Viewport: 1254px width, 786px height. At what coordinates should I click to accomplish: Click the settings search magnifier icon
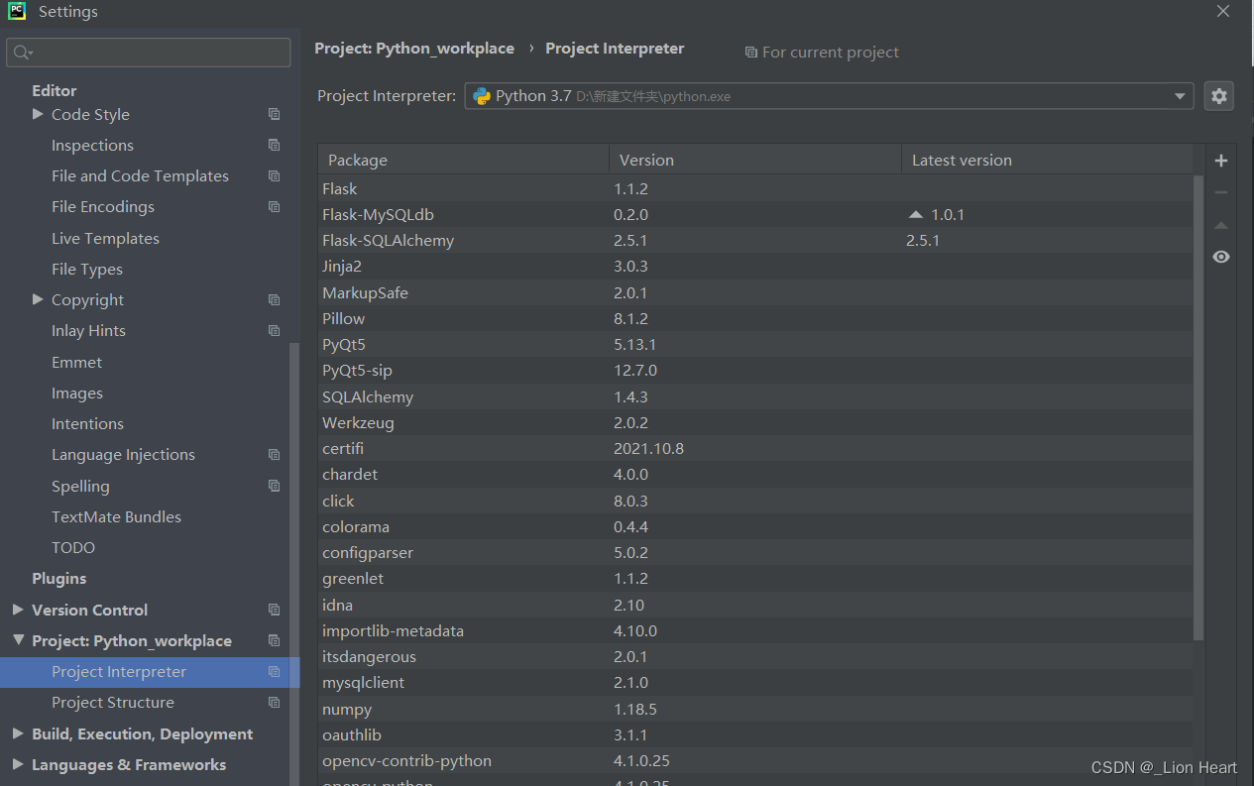(23, 53)
